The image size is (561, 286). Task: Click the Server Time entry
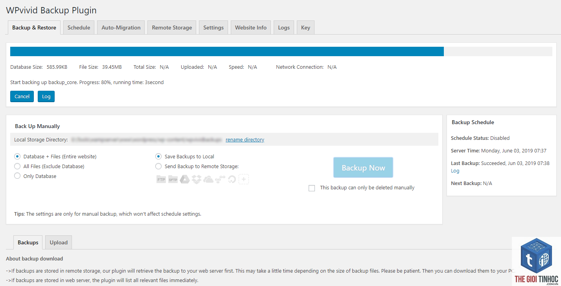pos(498,150)
